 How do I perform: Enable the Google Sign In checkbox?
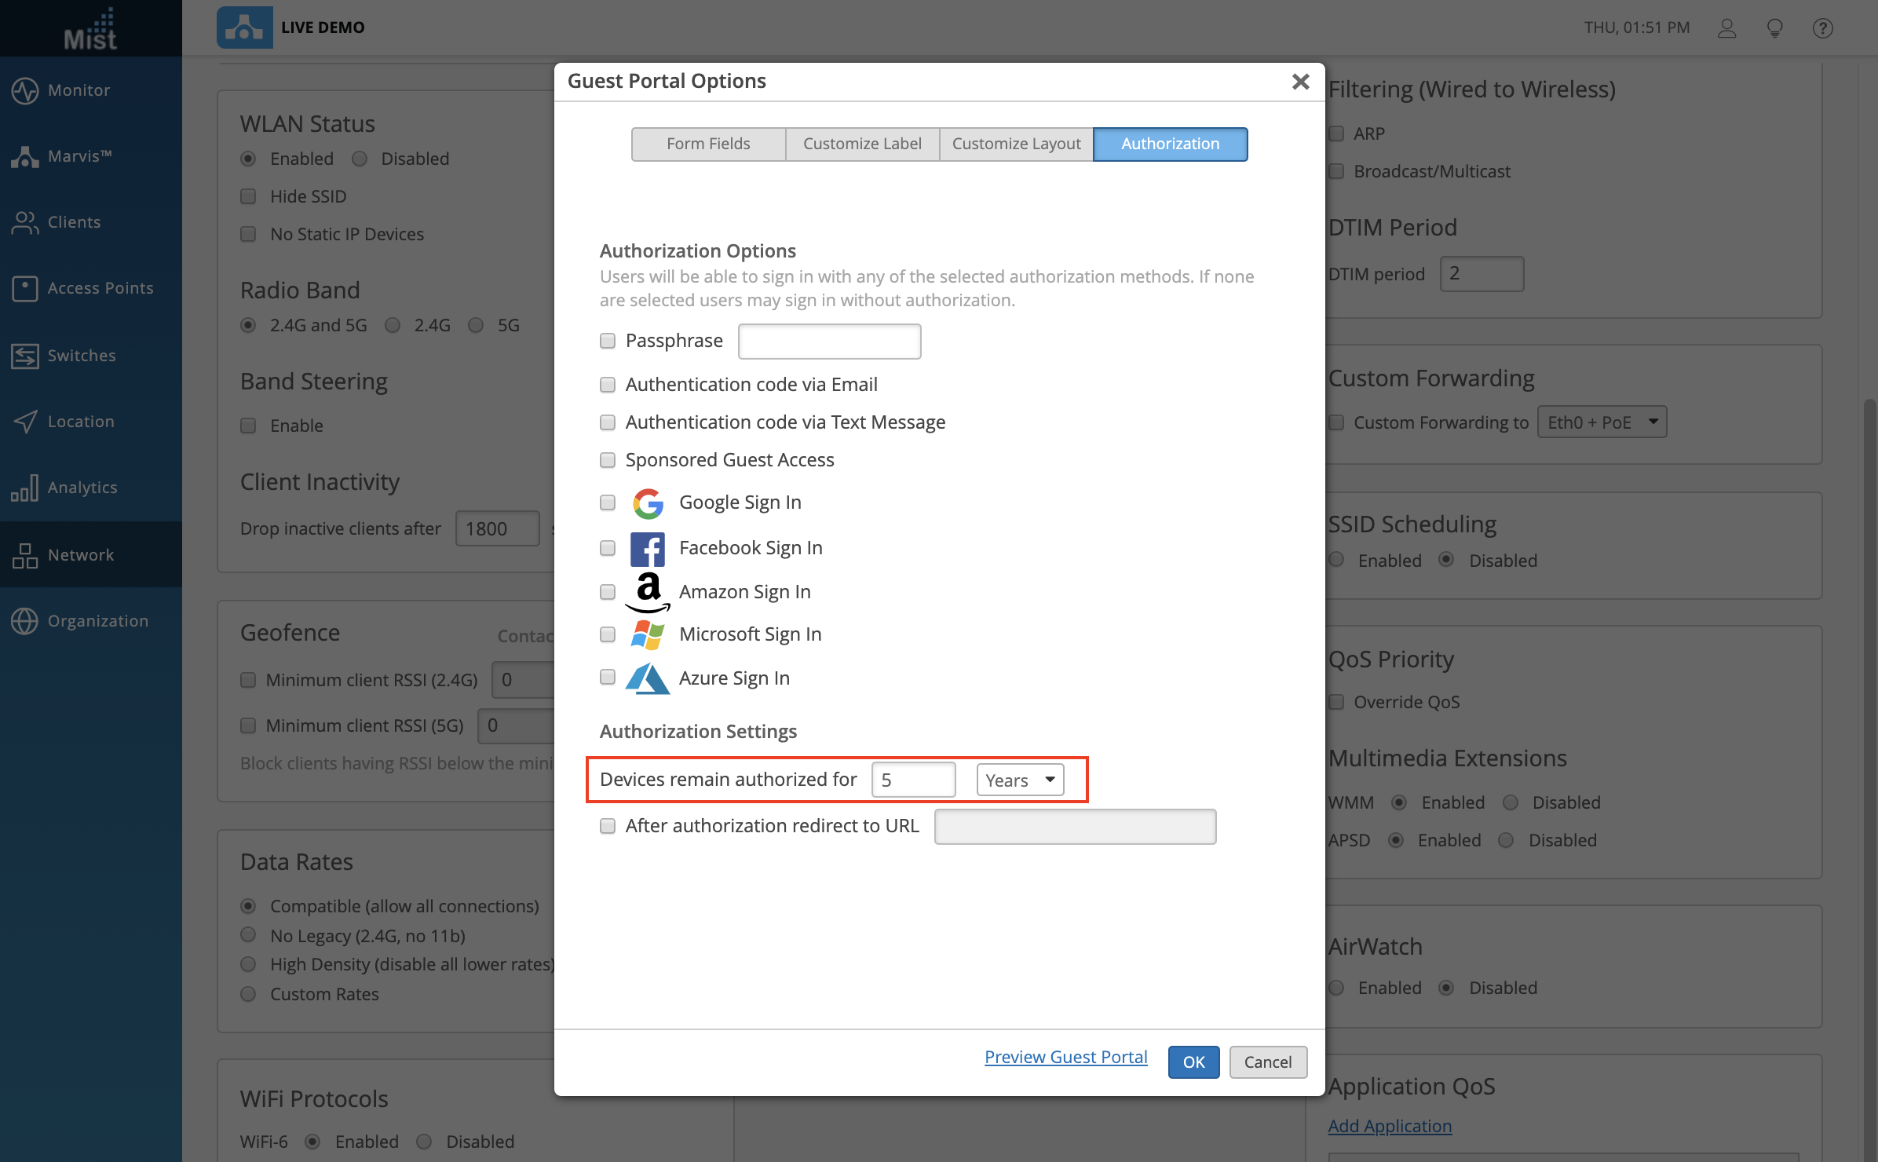(608, 502)
